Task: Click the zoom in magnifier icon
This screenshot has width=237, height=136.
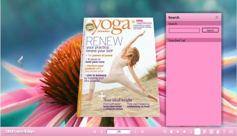Action: point(165,132)
